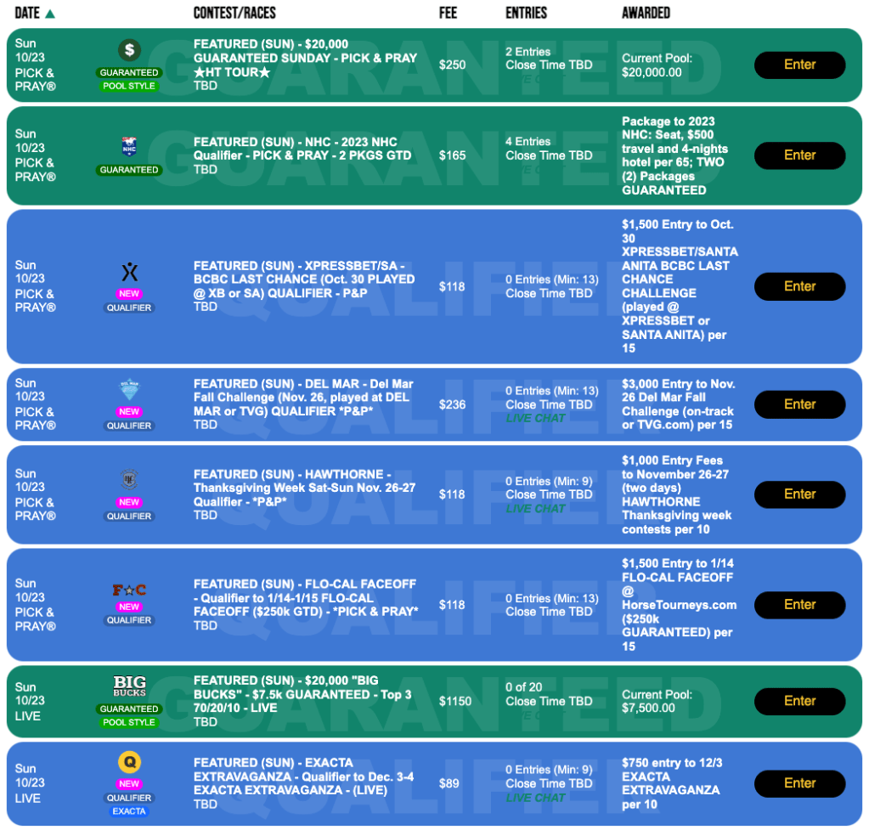
Task: Enter the $250 Guaranteed Sunday Pick & Pray contest
Action: (x=799, y=65)
